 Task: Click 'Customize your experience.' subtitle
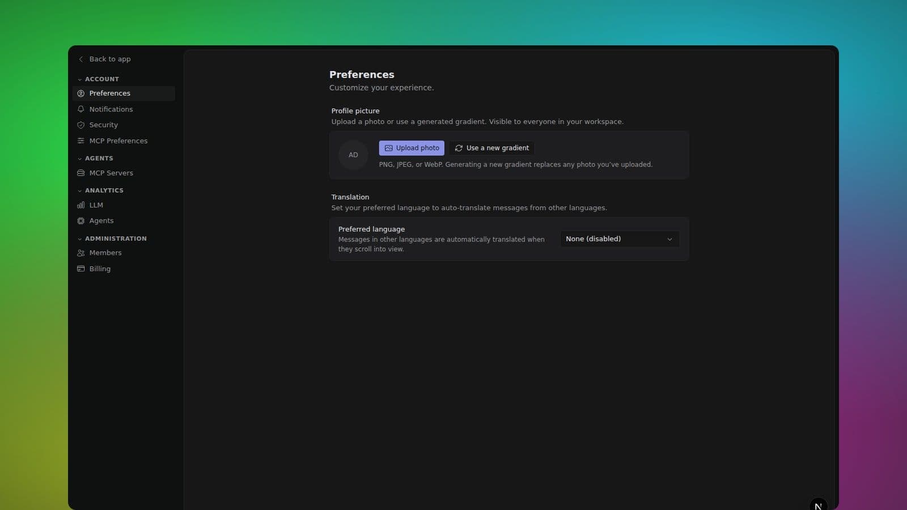382,88
